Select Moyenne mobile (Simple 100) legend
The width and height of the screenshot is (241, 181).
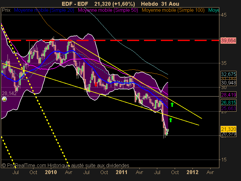click(173, 10)
